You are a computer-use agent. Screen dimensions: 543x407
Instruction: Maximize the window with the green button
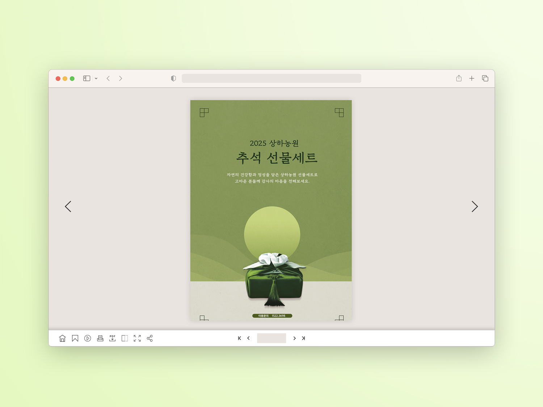[72, 79]
